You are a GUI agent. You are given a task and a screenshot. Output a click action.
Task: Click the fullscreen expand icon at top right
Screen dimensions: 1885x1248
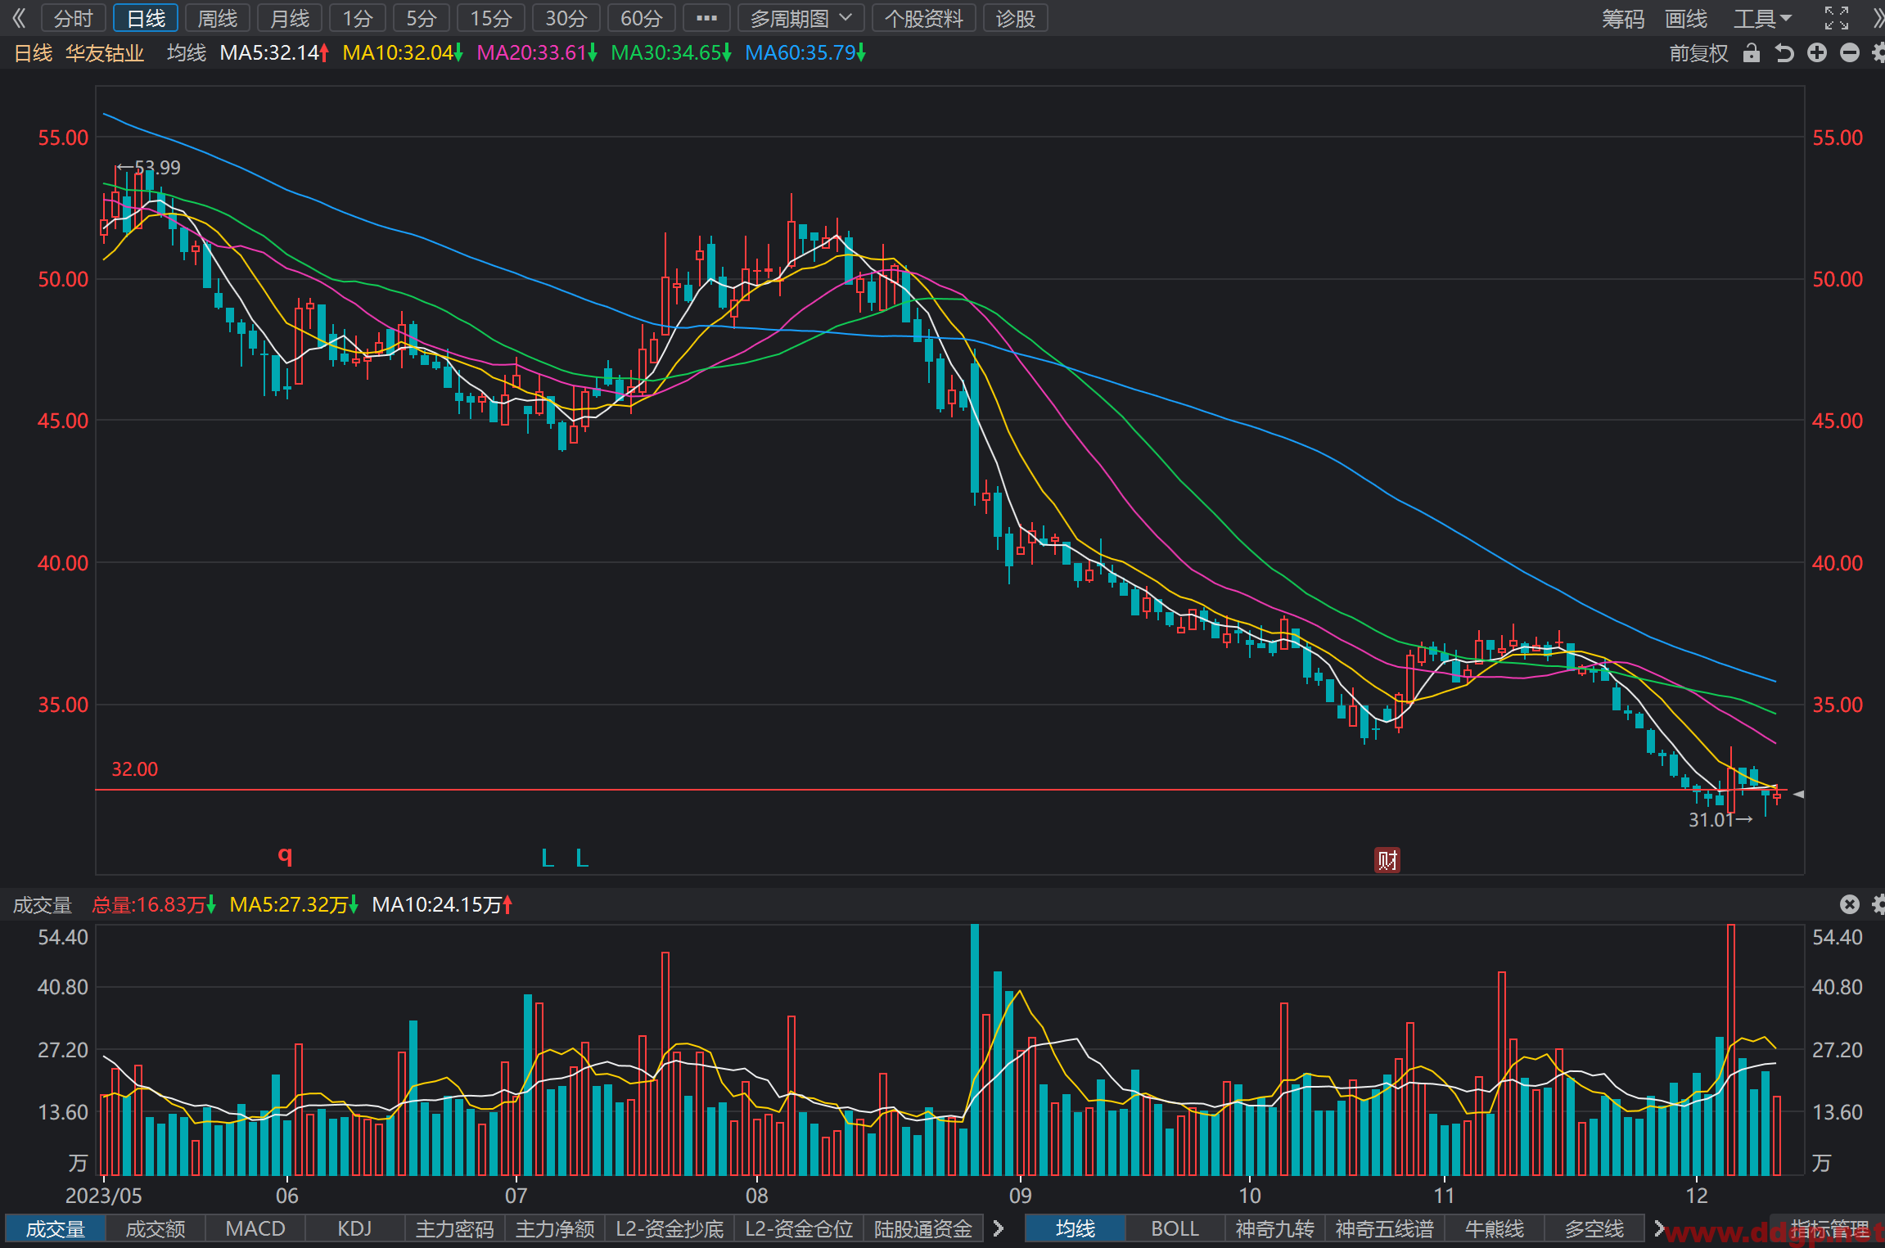(x=1837, y=17)
